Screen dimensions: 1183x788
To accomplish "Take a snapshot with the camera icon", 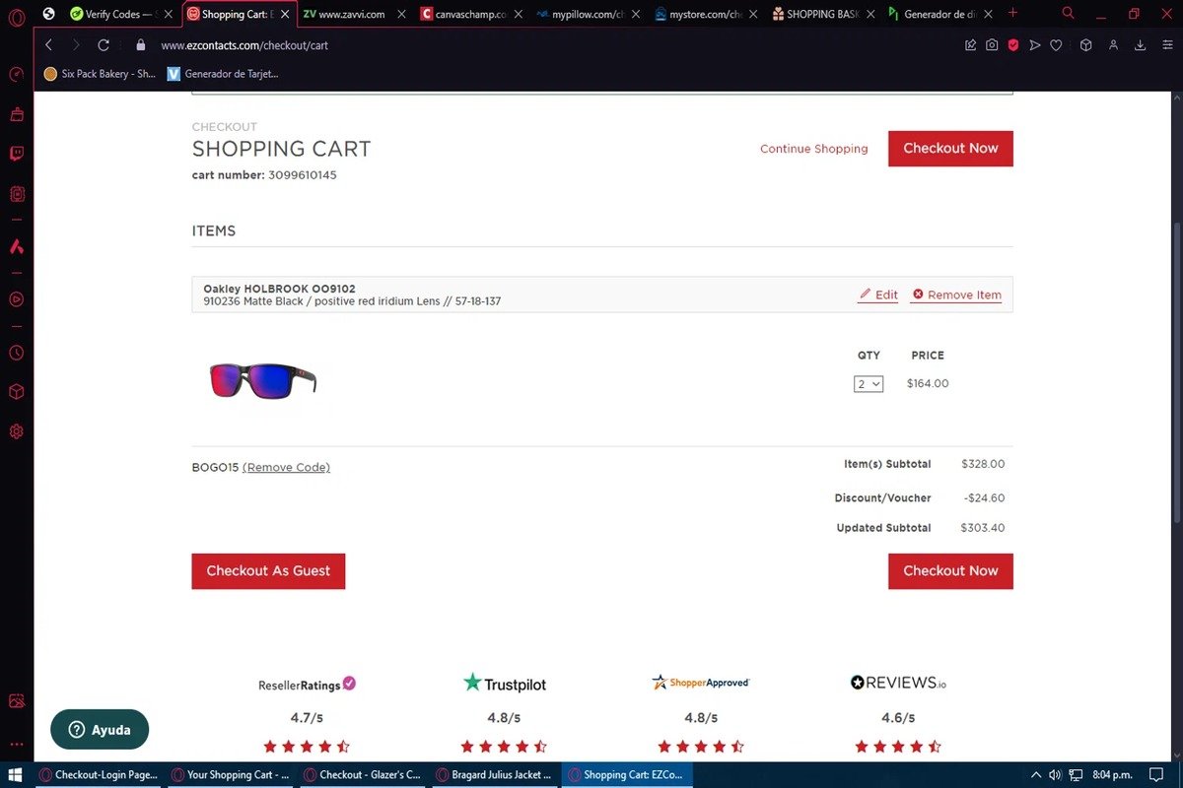I will tap(992, 45).
